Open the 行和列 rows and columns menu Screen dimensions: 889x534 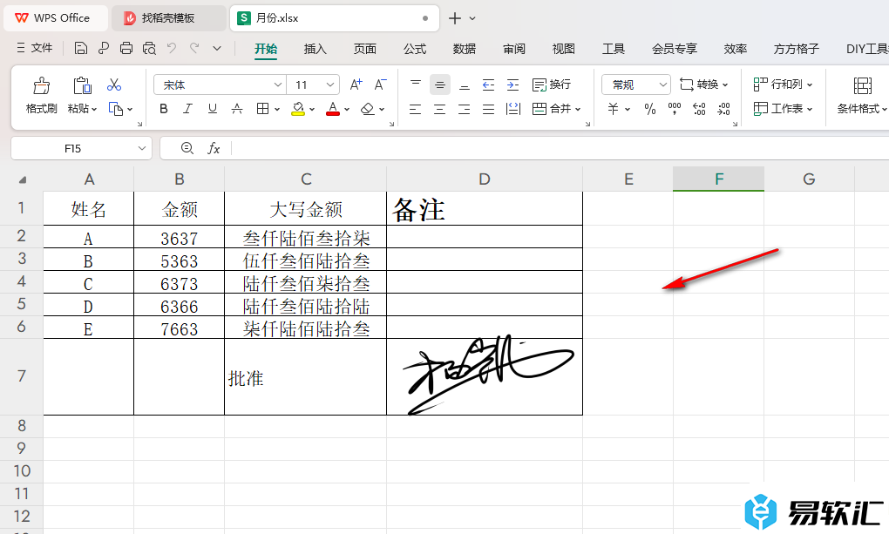(x=783, y=85)
